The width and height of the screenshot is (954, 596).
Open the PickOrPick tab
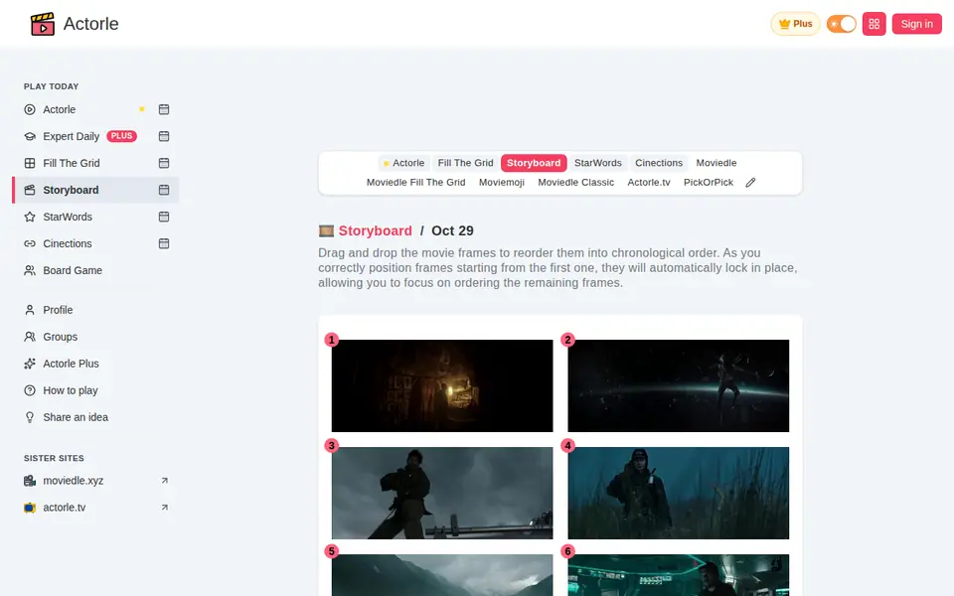(709, 183)
